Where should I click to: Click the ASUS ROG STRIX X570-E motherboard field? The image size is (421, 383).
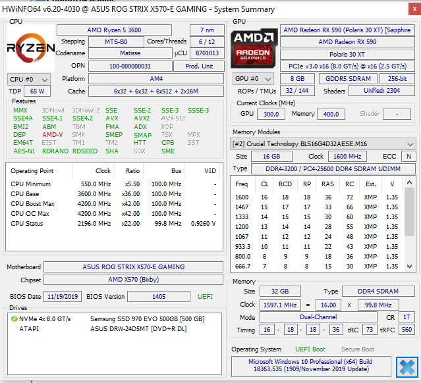(x=134, y=267)
